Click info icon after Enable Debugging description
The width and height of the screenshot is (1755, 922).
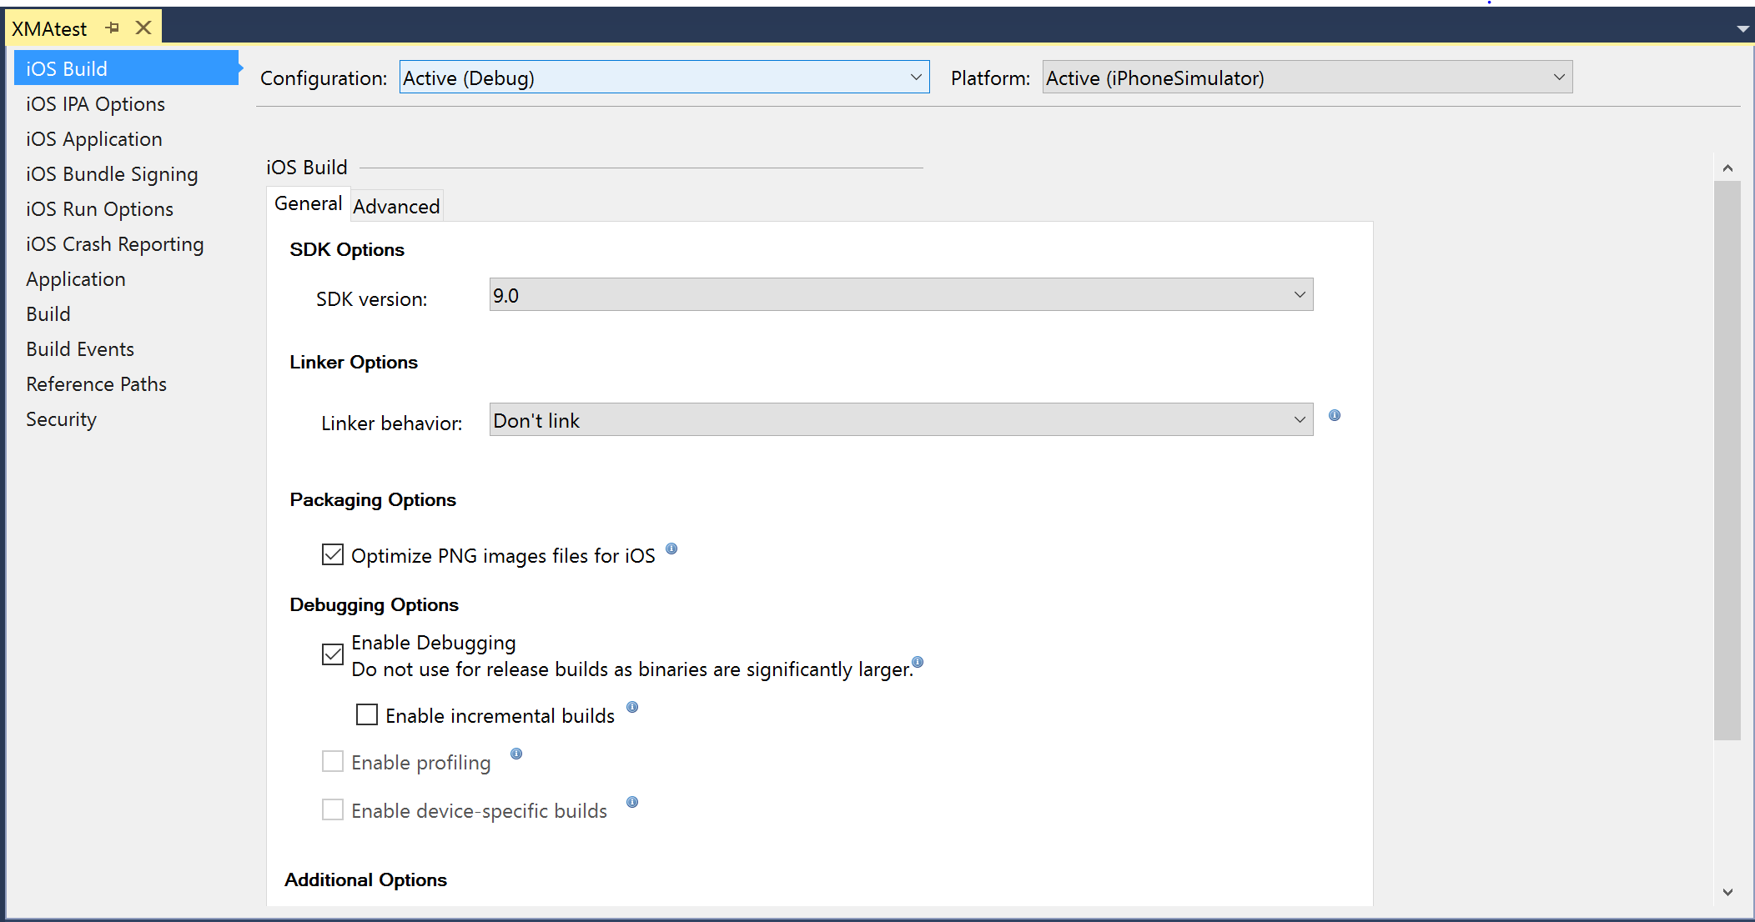(918, 662)
